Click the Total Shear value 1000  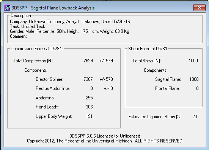click(x=193, y=61)
